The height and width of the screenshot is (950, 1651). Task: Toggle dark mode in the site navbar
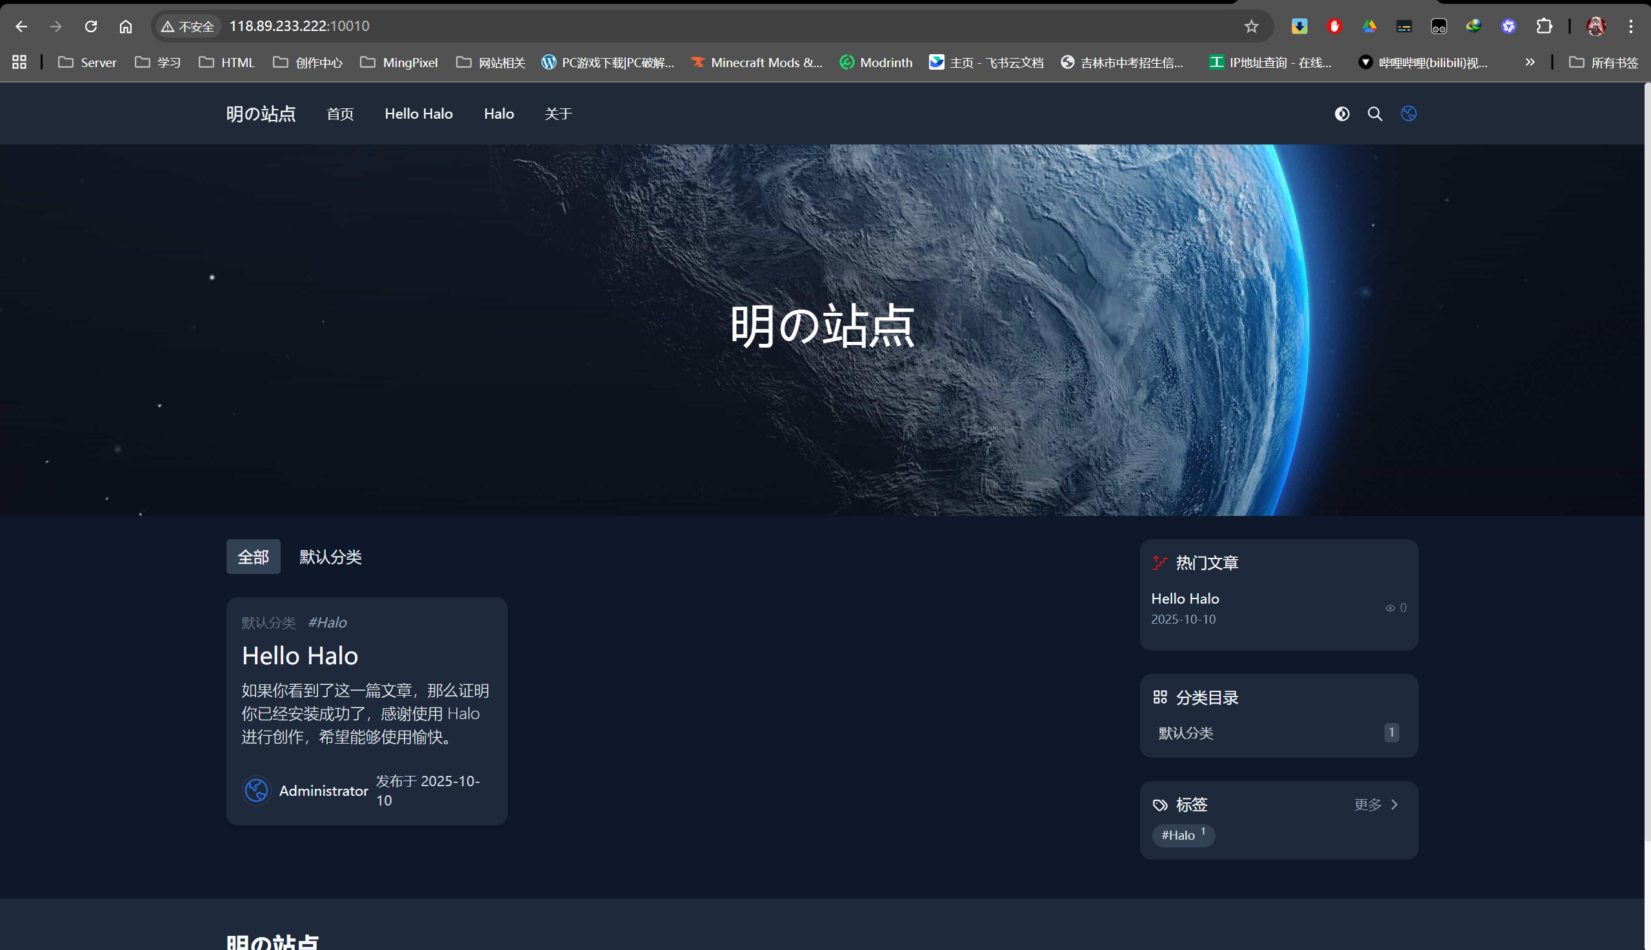pos(1342,114)
